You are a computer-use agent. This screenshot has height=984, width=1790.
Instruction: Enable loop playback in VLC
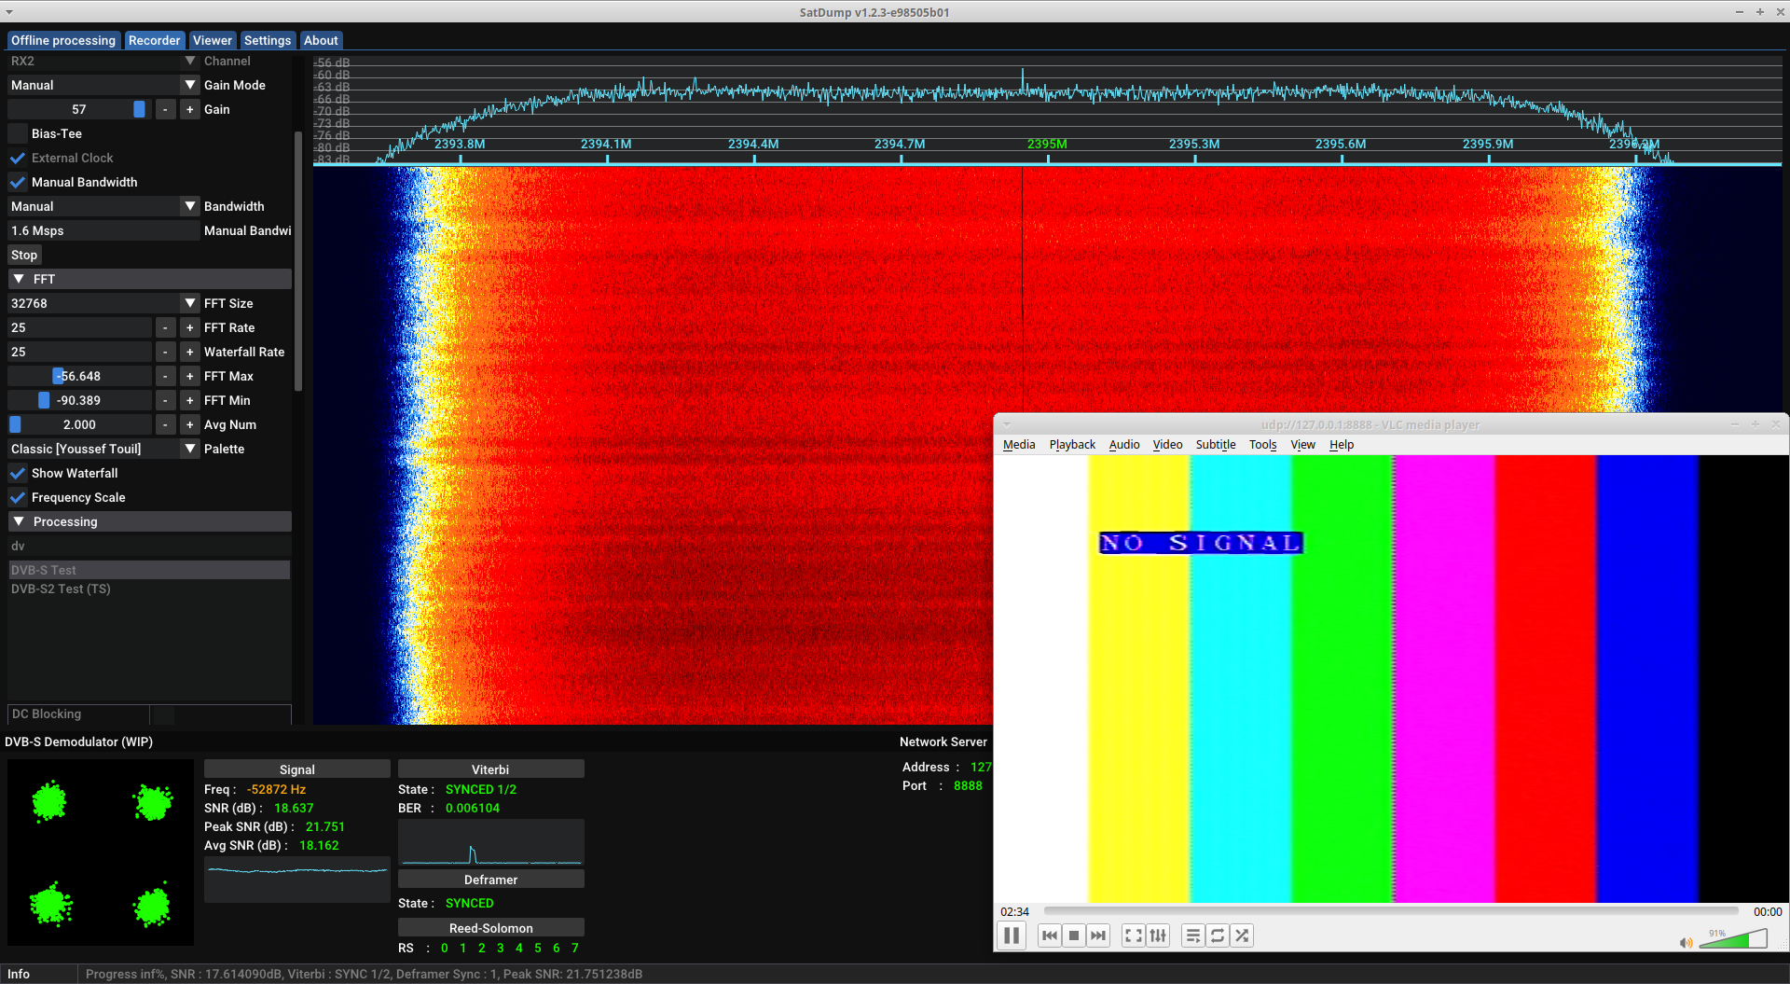tap(1218, 935)
